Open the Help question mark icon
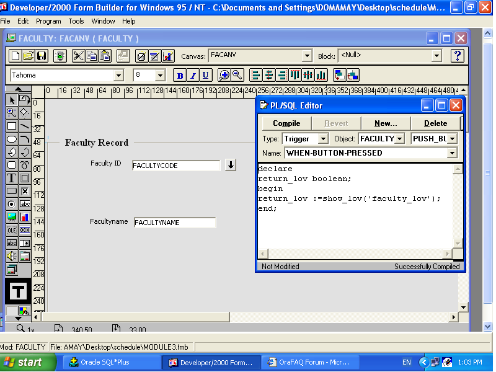Image resolution: width=496 pixels, height=372 pixels. coord(458,56)
